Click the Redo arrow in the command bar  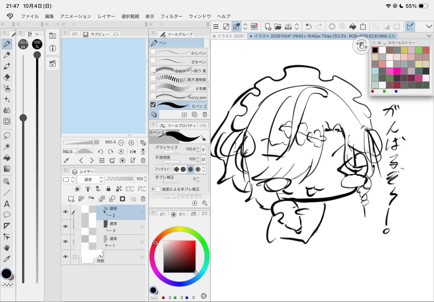coord(319,26)
